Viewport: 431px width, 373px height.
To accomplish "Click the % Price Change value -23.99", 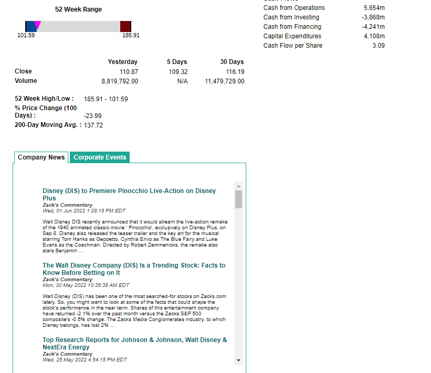I will pyautogui.click(x=92, y=116).
